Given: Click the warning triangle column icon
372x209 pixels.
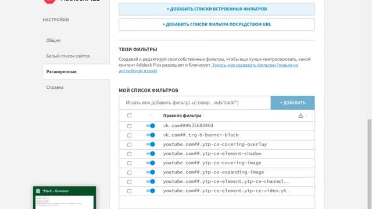Looking at the screenshot, I should [301, 116].
